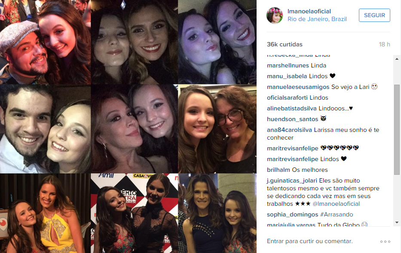Click the comments scrollbar down arrow
Viewport: 401px width, 253px height.
coord(397,223)
